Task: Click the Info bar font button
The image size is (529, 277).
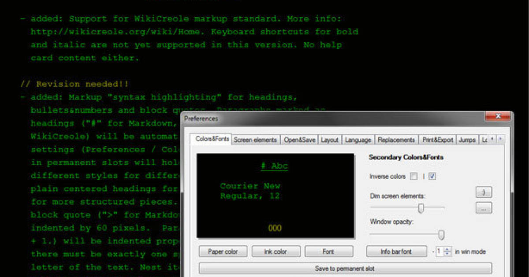Action: click(x=397, y=251)
